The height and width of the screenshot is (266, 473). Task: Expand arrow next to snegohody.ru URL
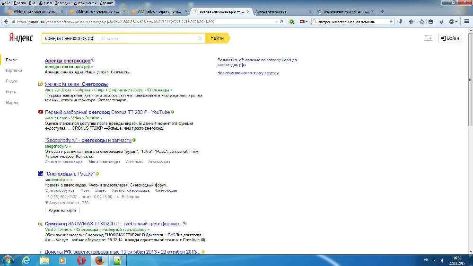click(70, 146)
